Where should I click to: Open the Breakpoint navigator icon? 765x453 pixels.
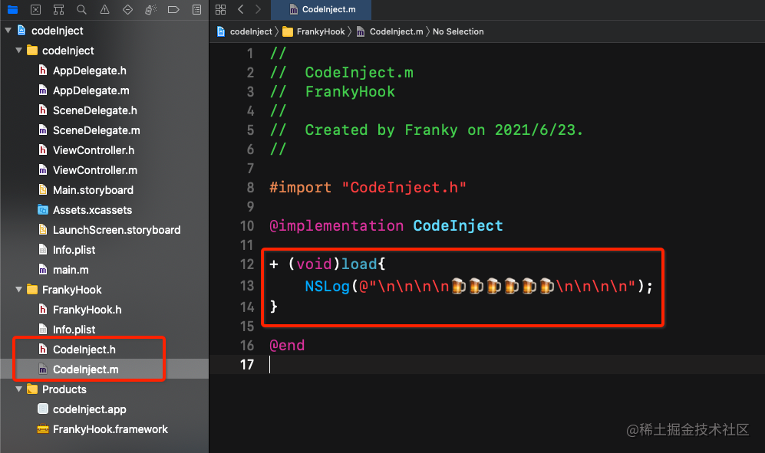click(x=173, y=9)
